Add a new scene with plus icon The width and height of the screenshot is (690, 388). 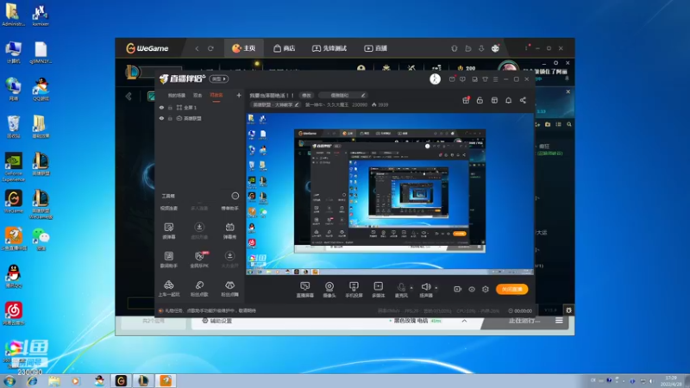click(239, 95)
